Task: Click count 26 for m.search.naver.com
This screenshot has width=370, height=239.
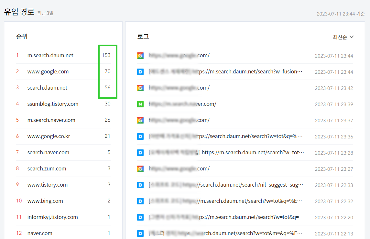Action: (x=108, y=120)
